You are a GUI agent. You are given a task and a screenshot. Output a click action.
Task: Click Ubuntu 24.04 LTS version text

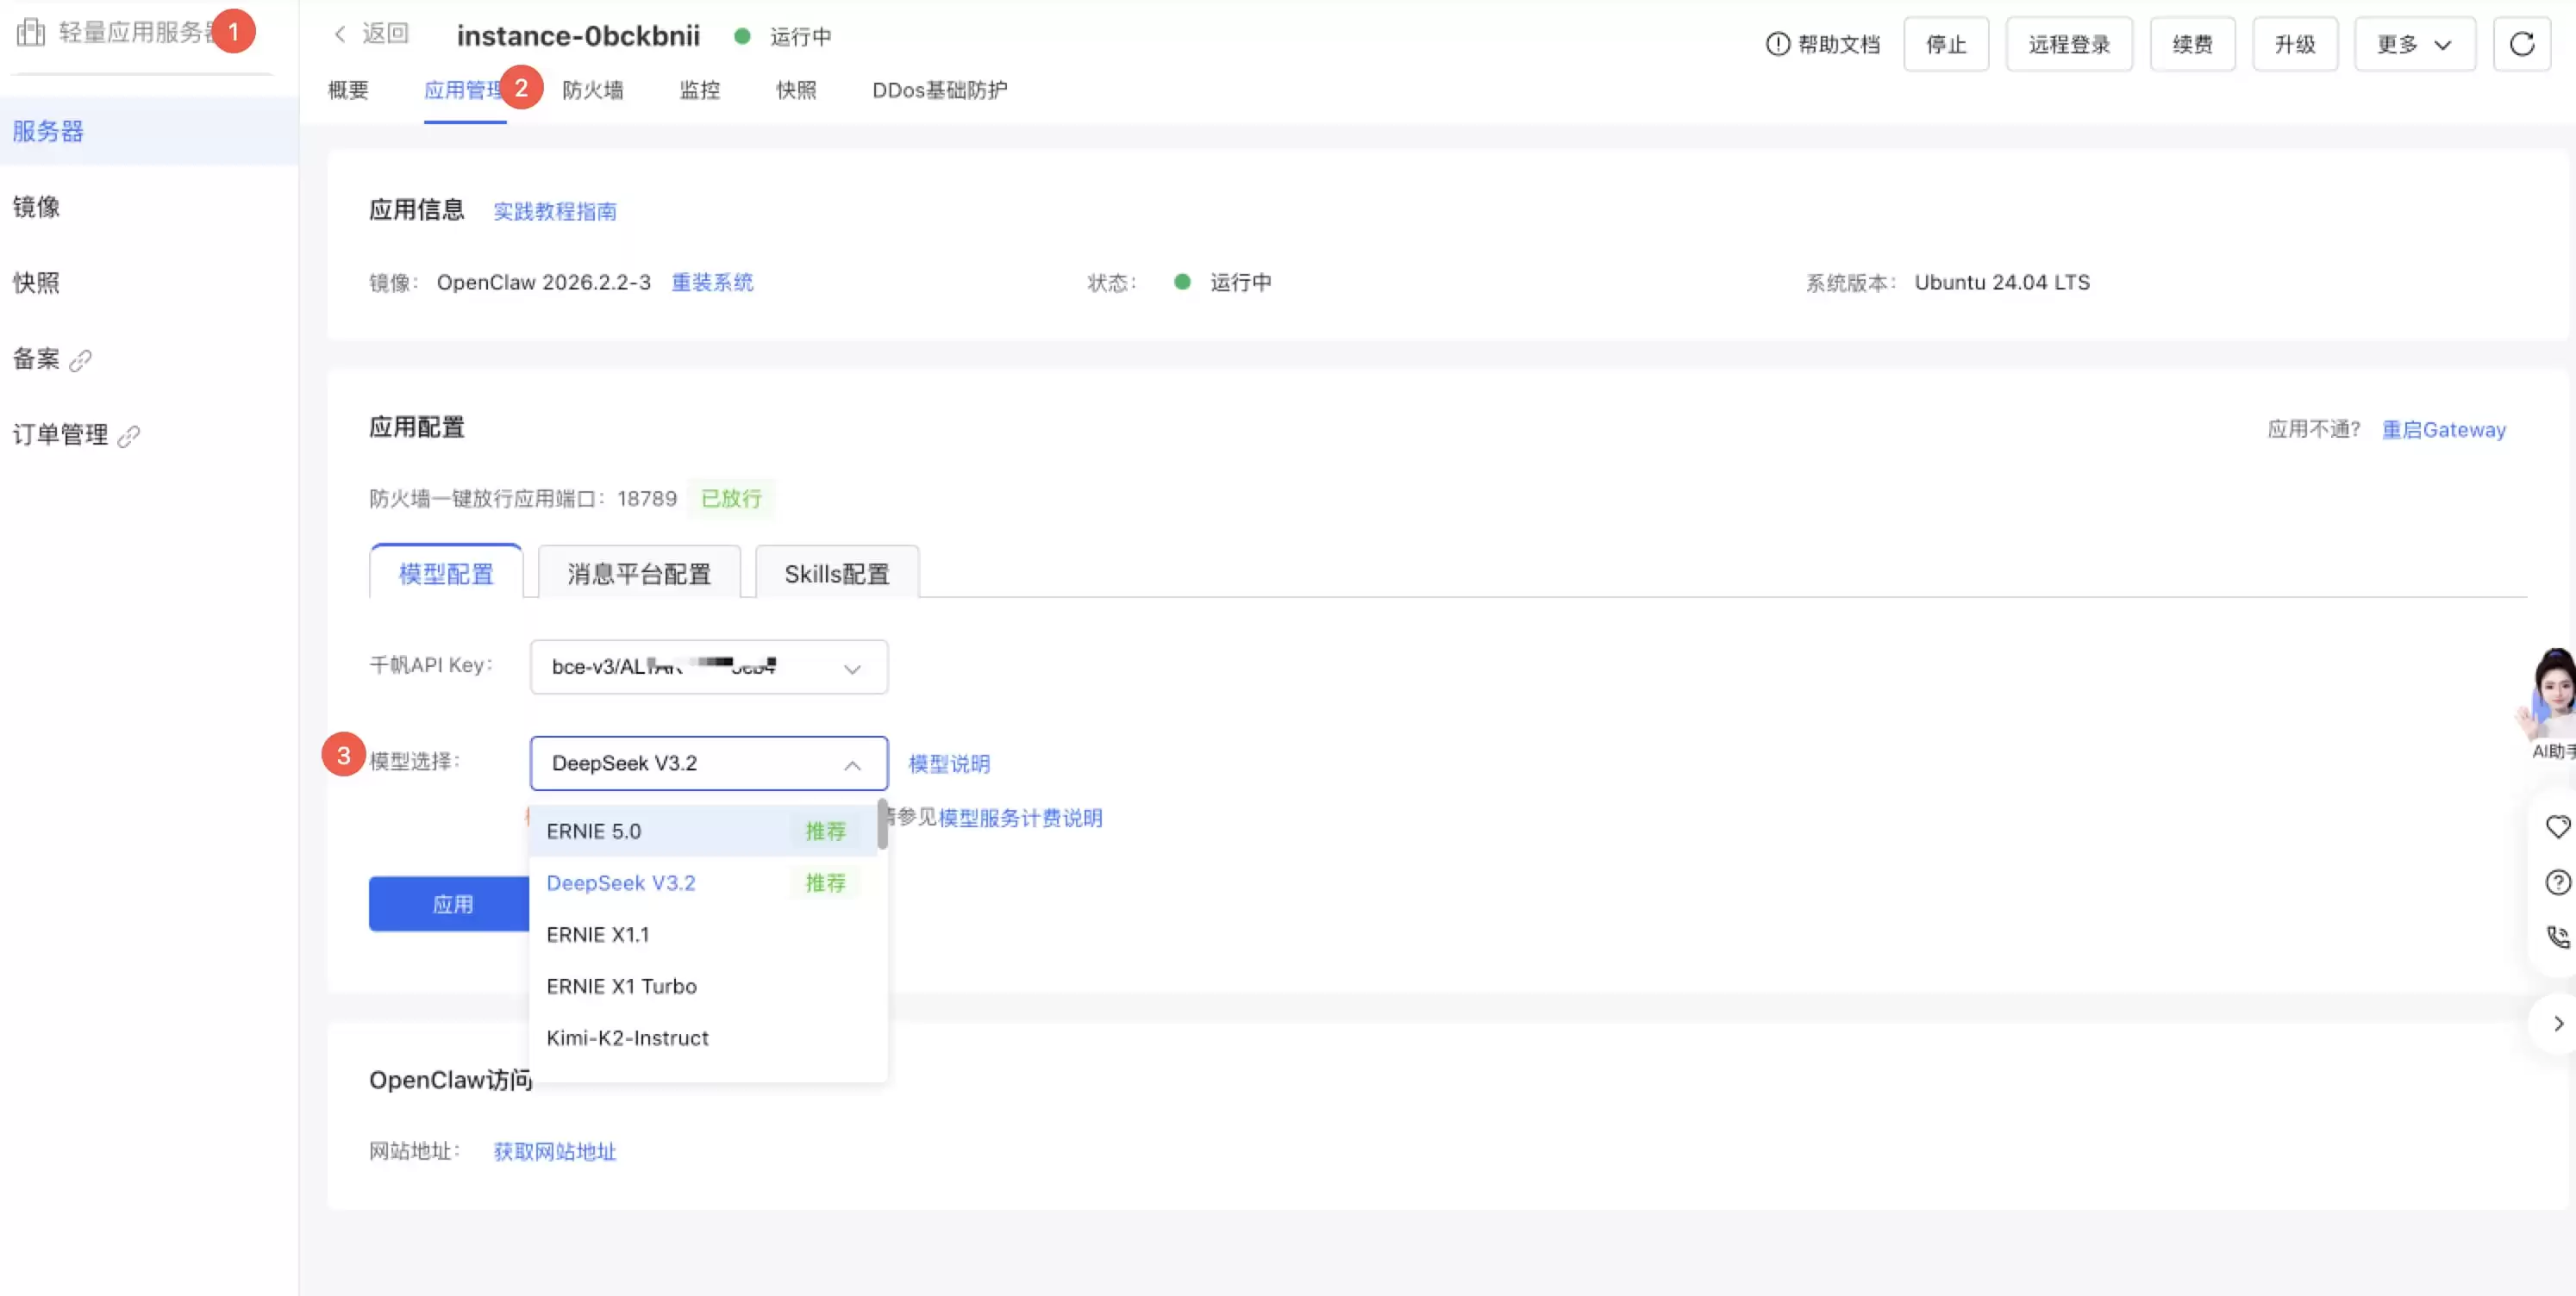pyautogui.click(x=2002, y=282)
